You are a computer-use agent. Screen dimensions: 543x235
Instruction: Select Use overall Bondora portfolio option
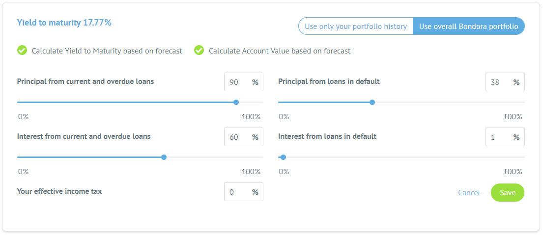(x=468, y=26)
